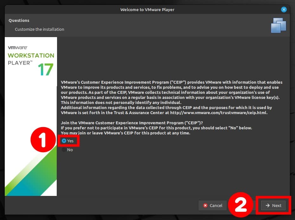Select the No radio button
Viewport: 295px width, 220px height.
[x=64, y=150]
